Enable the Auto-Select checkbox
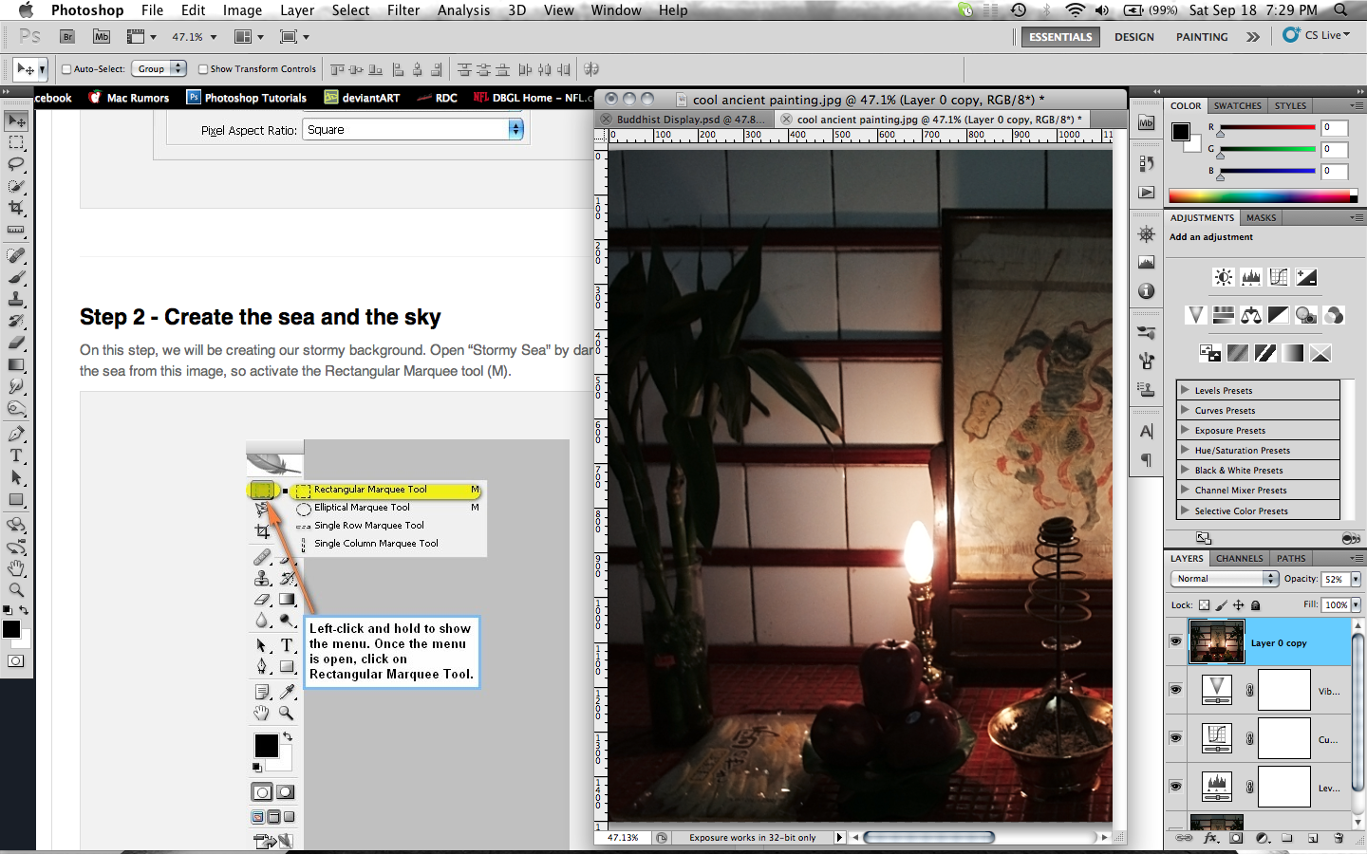This screenshot has width=1367, height=854. pos(66,69)
